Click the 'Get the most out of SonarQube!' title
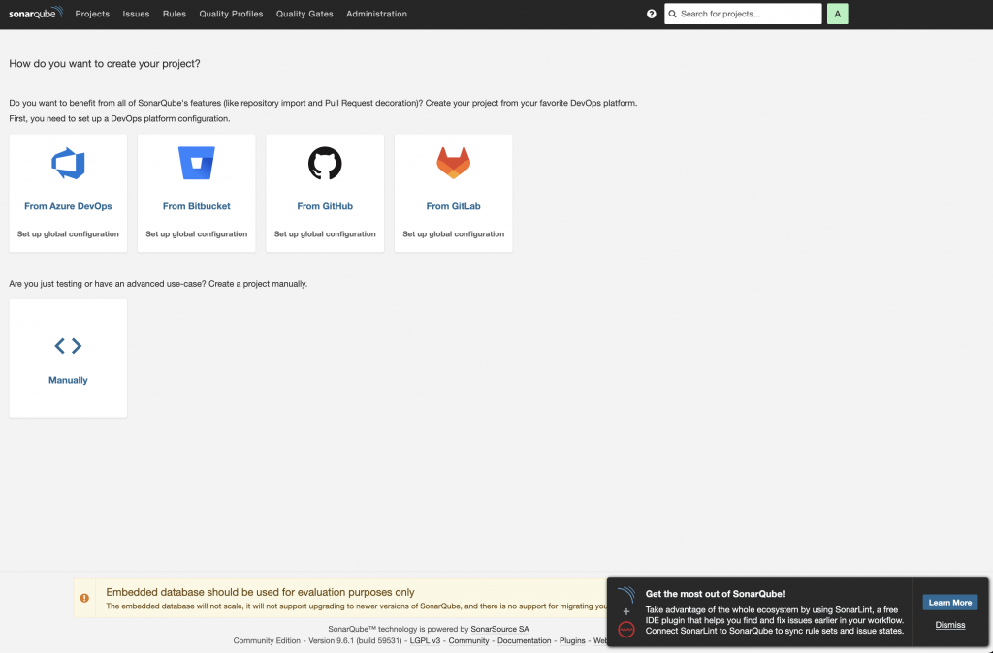Screen dimensions: 993x653 (x=715, y=594)
